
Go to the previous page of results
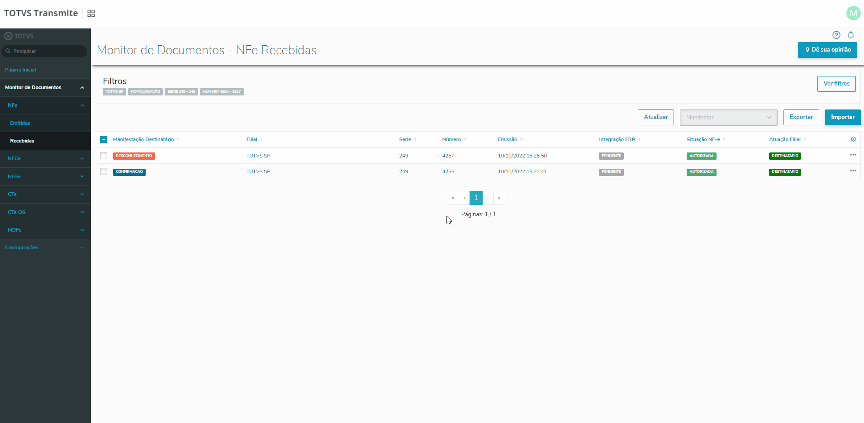464,198
